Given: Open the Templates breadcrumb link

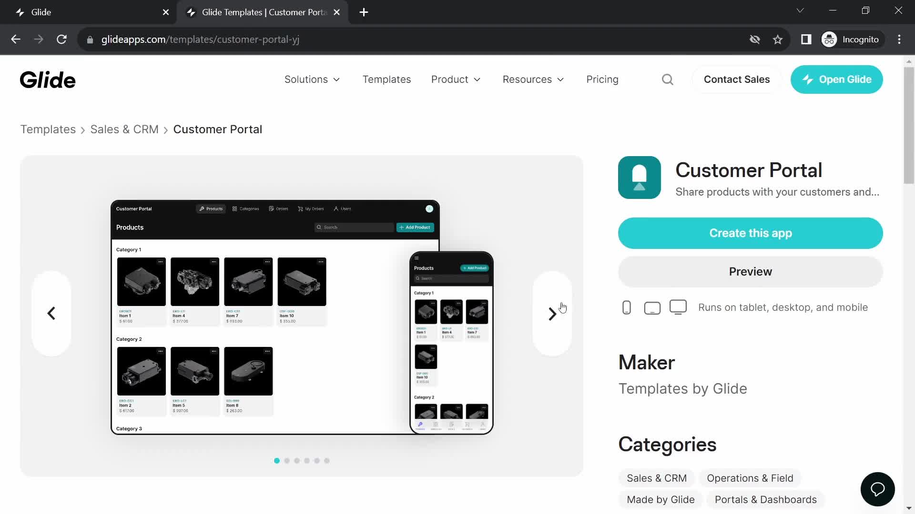Looking at the screenshot, I should [x=48, y=129].
